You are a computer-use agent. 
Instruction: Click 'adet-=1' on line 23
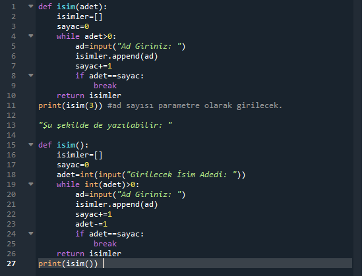point(91,224)
